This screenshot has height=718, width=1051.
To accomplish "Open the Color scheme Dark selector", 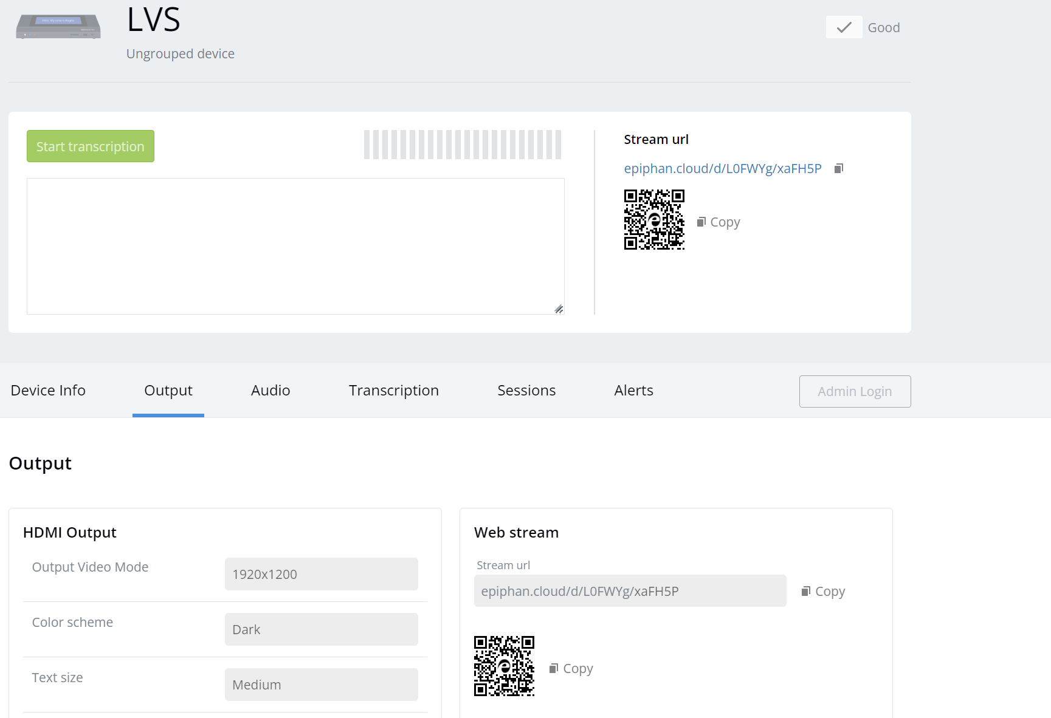I will coord(321,629).
